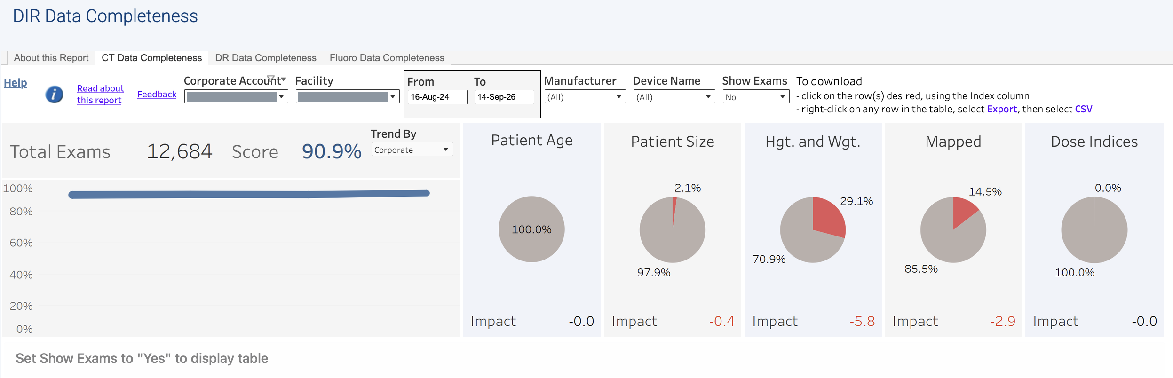
Task: Click the 60% axis label
Action: (x=21, y=243)
